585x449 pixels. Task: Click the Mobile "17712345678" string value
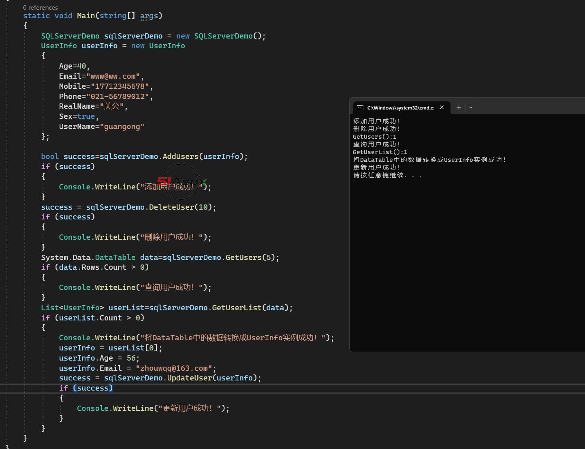click(x=120, y=86)
